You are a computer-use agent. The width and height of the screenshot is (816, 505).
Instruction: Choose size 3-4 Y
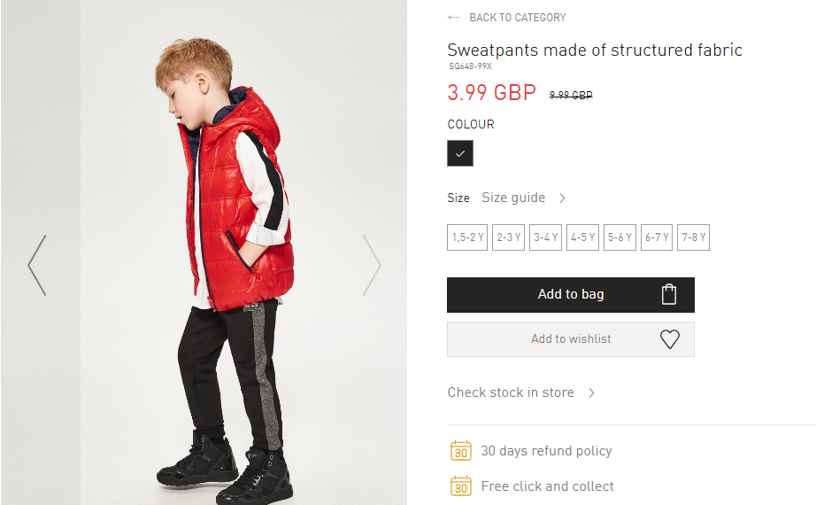tap(545, 237)
